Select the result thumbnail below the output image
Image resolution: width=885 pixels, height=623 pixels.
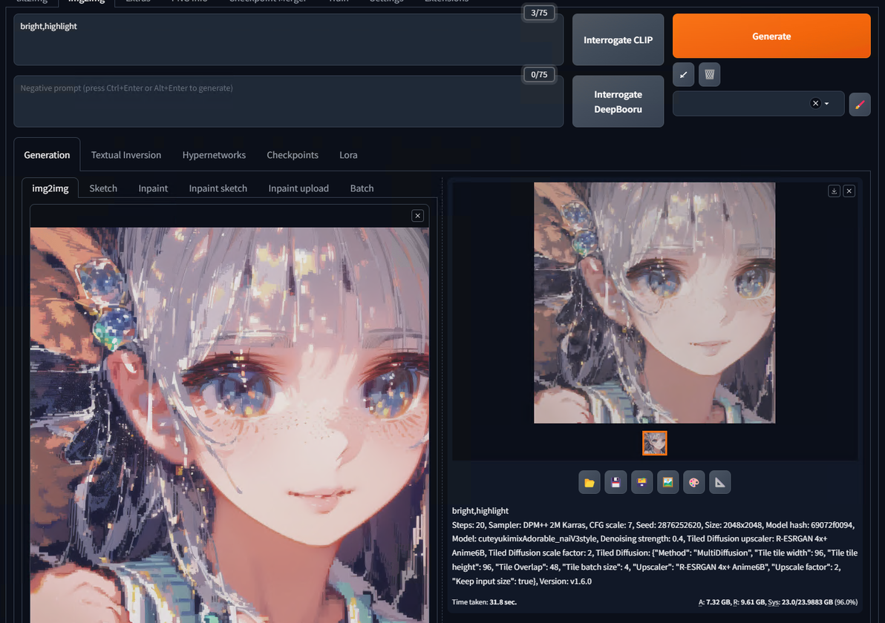click(x=655, y=444)
